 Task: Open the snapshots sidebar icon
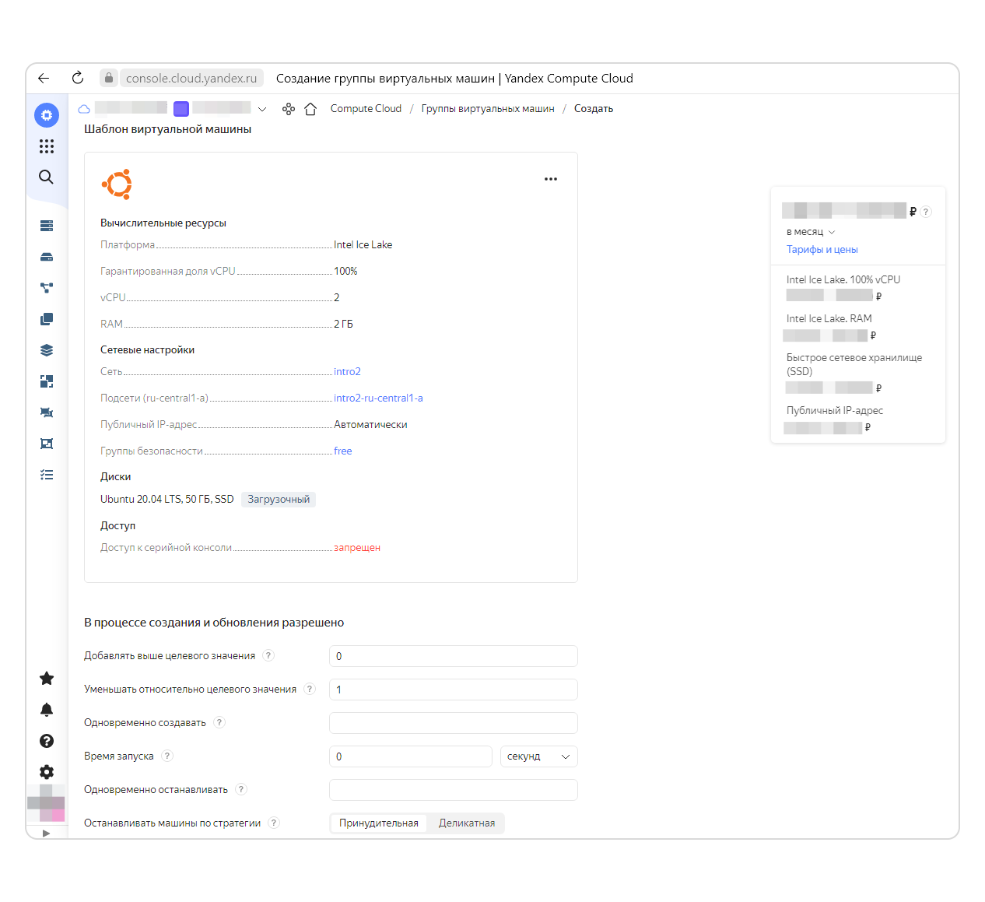(x=47, y=319)
